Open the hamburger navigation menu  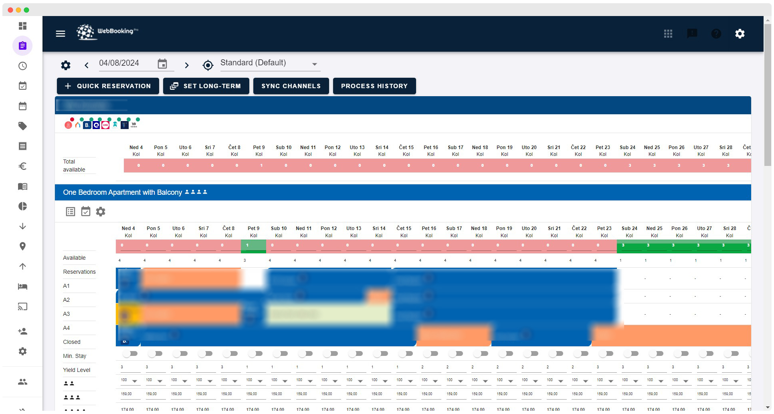click(x=61, y=34)
